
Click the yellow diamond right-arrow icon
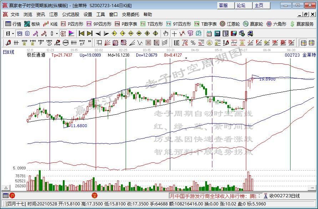[122, 33]
